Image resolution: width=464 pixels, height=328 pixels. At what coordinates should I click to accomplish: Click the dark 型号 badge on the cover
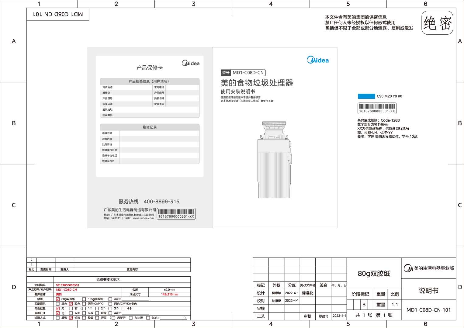(226, 73)
